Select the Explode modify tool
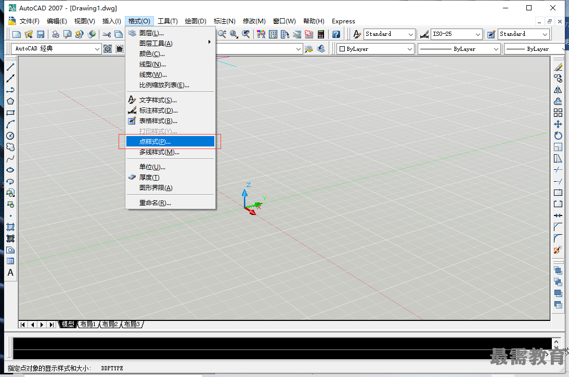Screen dimensions: 569x377 558,250
